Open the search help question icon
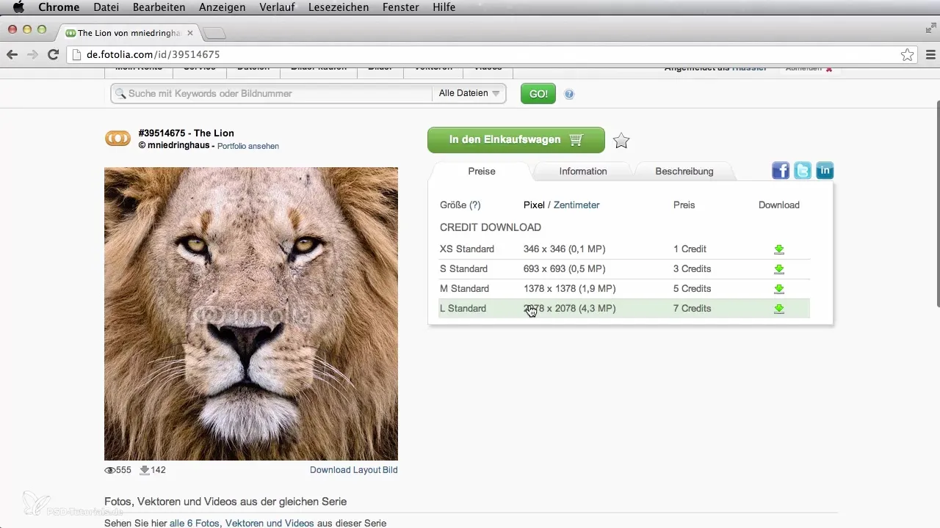The image size is (940, 528). click(569, 94)
